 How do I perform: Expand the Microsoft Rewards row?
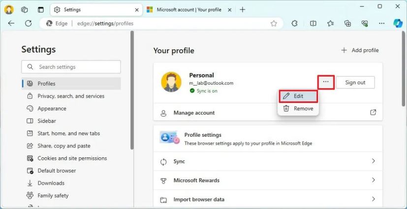click(x=268, y=180)
